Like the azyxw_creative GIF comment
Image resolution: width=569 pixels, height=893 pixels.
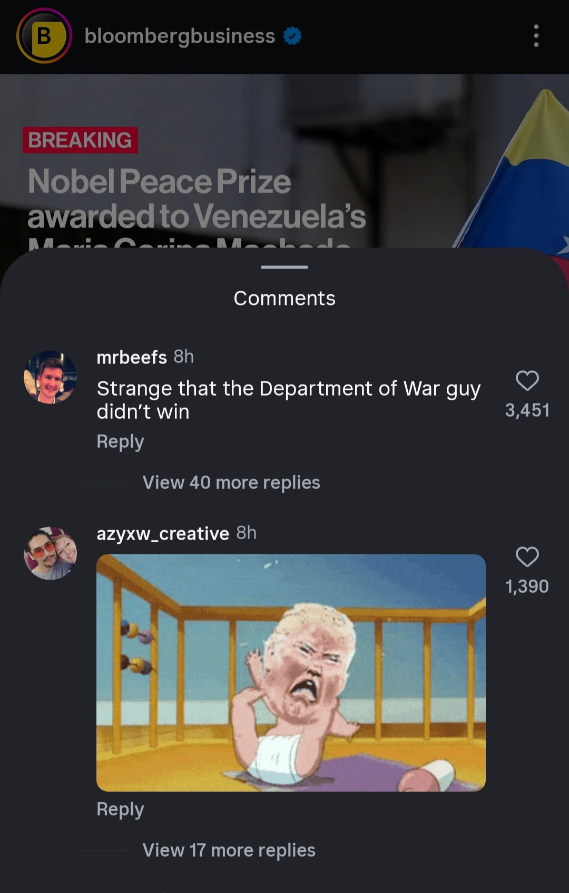527,556
